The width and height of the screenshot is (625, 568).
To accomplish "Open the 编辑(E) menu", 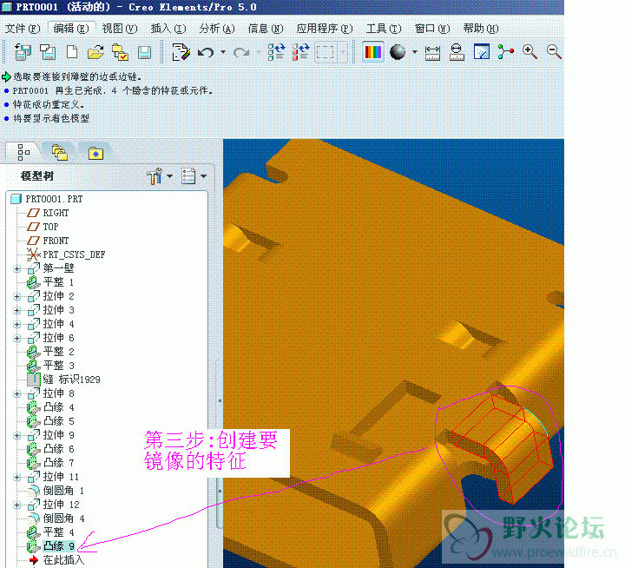I will pos(71,29).
